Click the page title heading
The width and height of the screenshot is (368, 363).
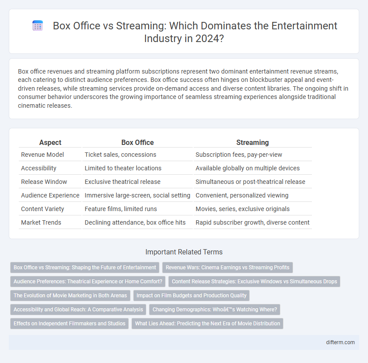click(x=195, y=32)
